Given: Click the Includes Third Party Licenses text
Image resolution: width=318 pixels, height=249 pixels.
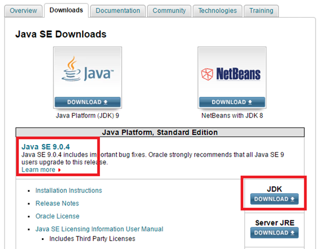Looking at the screenshot, I should point(92,239).
